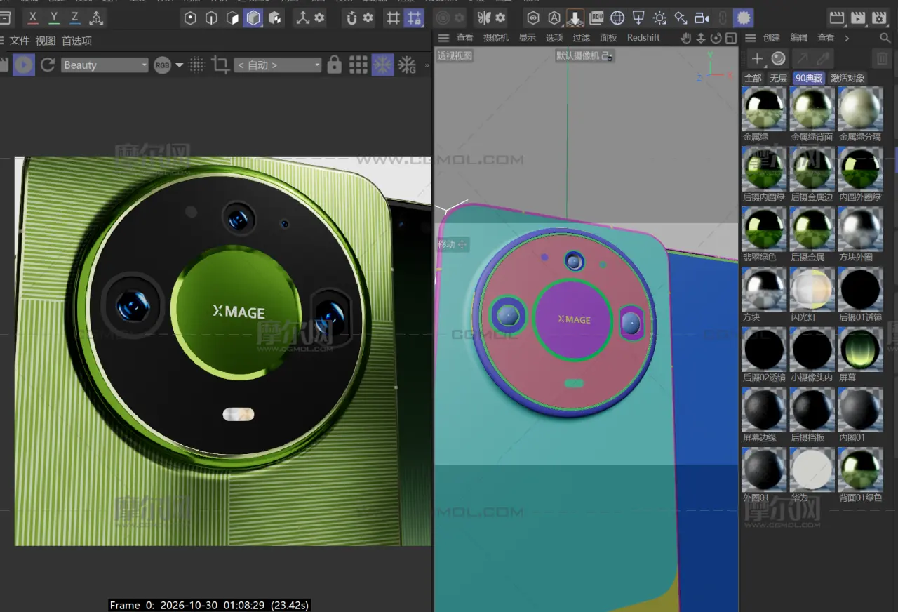This screenshot has height=612, width=898.
Task: Open the viewport 摄像机 menu
Action: pyautogui.click(x=496, y=38)
